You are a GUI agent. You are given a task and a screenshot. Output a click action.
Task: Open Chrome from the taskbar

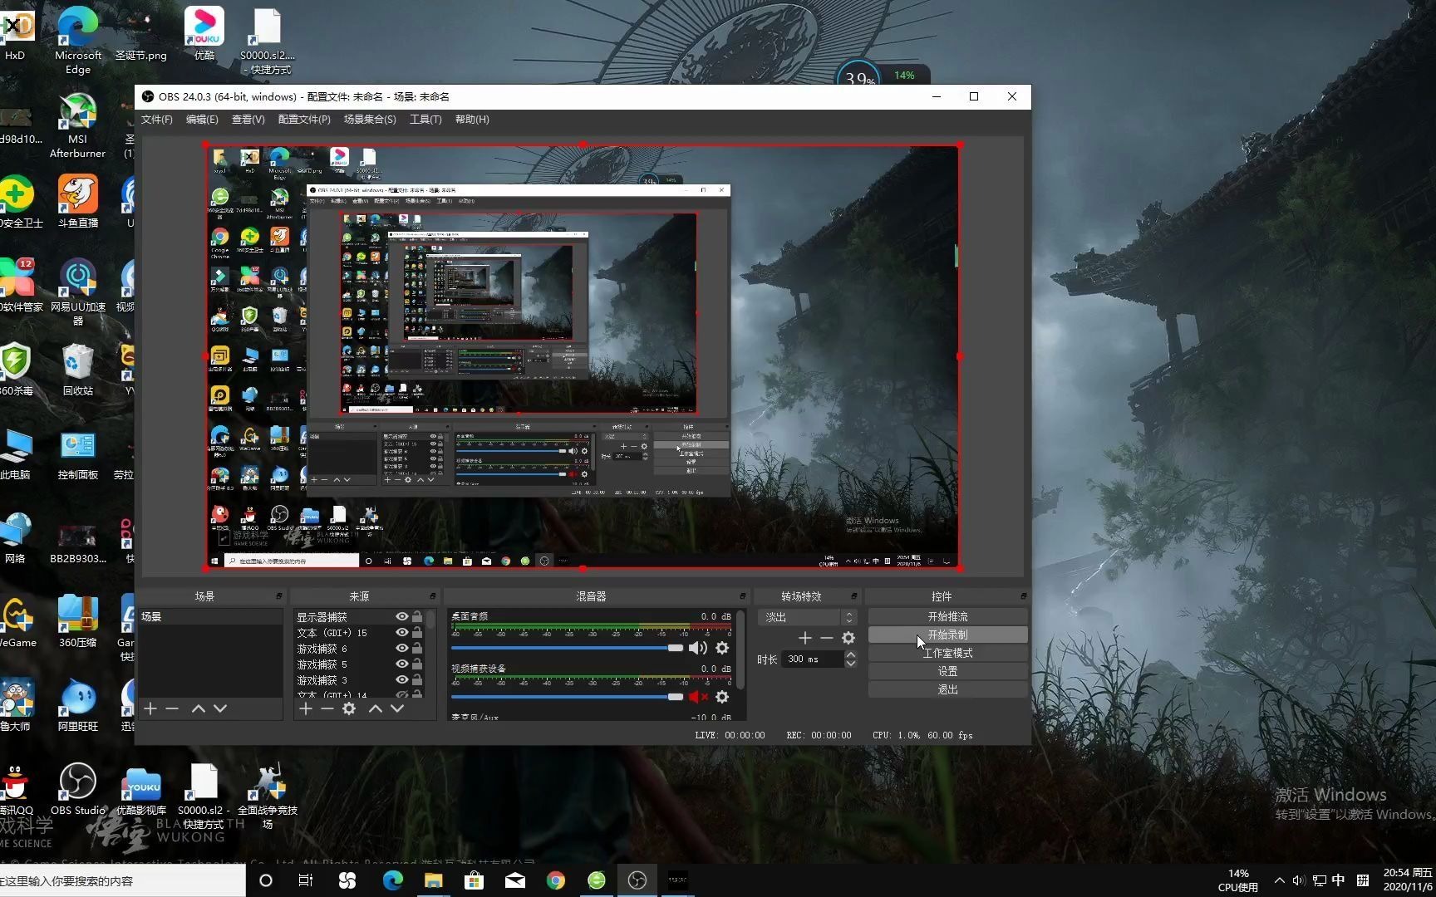point(555,880)
